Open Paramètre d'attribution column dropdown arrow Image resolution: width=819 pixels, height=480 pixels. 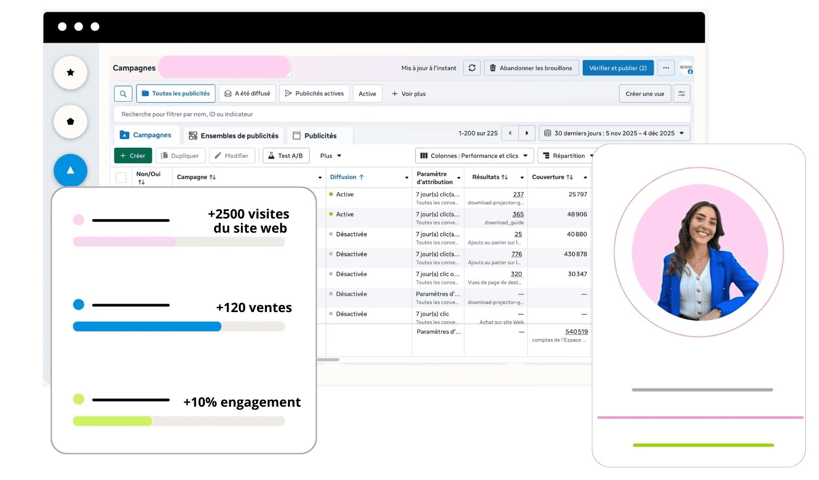[x=459, y=178]
